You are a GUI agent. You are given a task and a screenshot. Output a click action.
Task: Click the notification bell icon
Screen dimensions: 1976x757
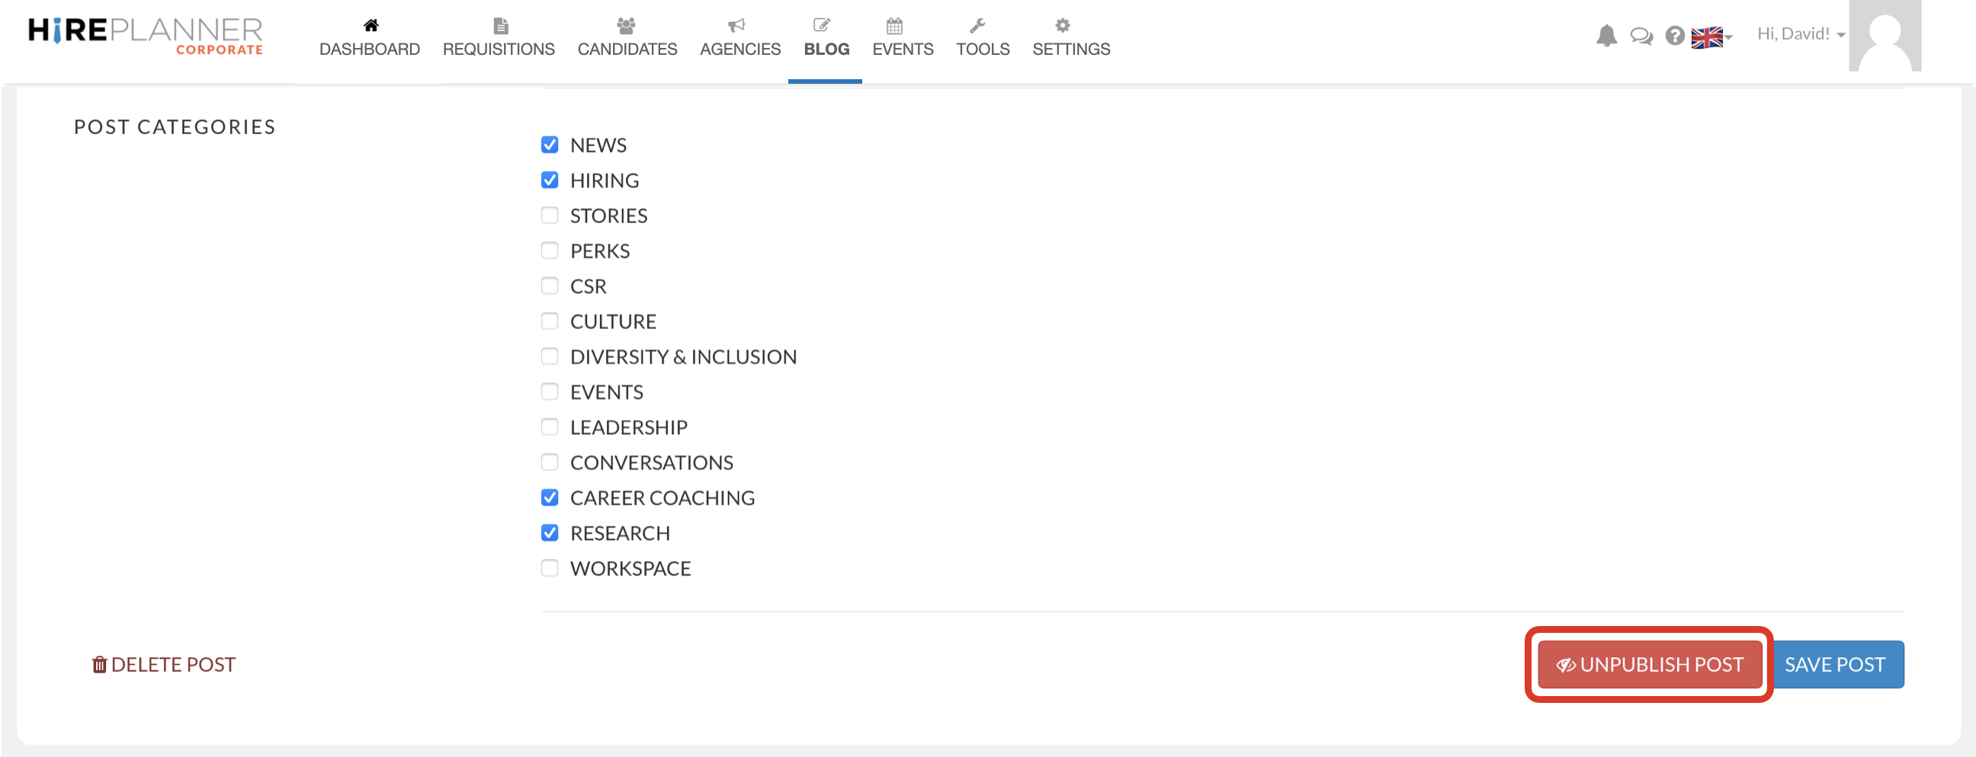tap(1608, 35)
